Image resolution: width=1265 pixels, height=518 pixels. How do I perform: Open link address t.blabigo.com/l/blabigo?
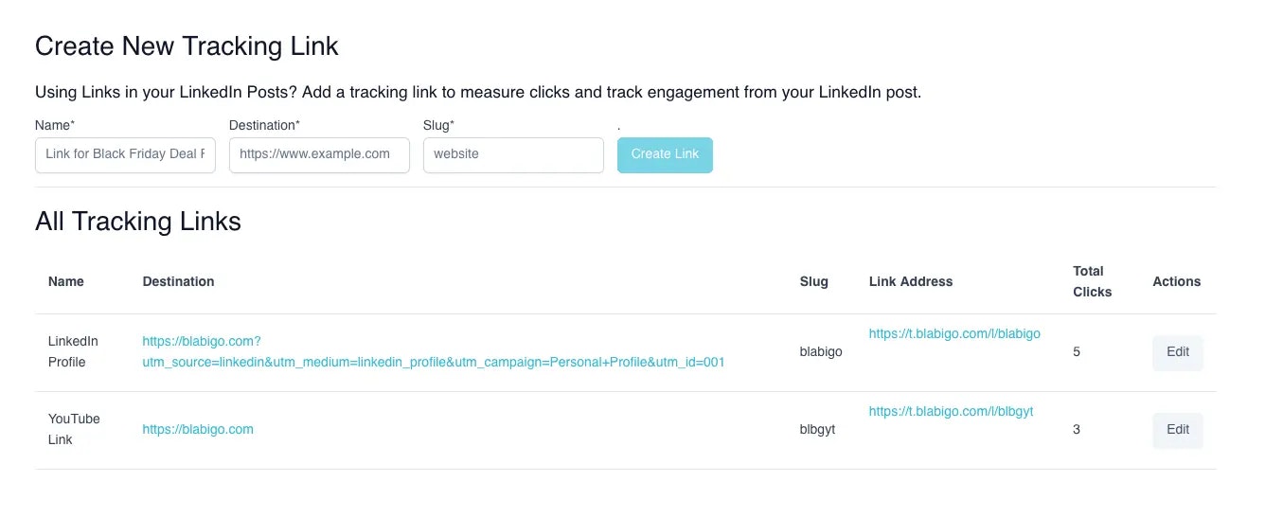[953, 333]
